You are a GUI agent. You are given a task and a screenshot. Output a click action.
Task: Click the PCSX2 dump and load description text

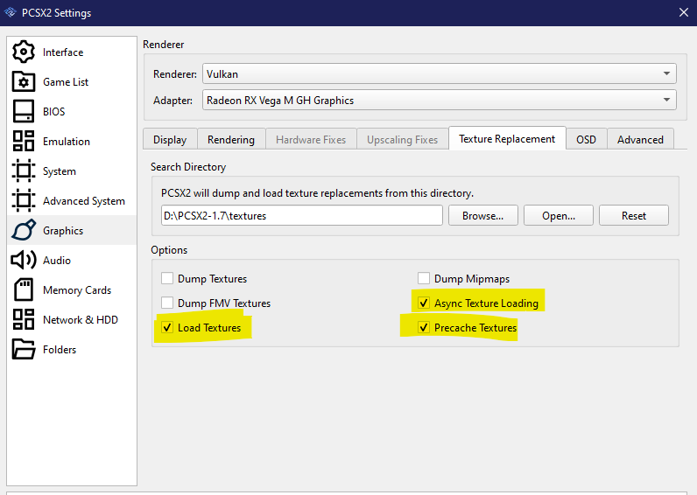pyautogui.click(x=317, y=193)
